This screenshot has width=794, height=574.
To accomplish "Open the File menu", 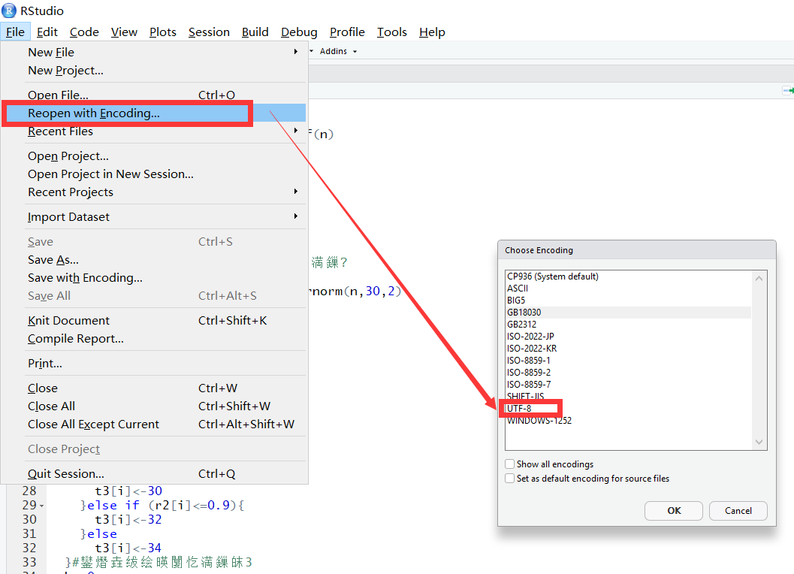I will click(x=15, y=32).
